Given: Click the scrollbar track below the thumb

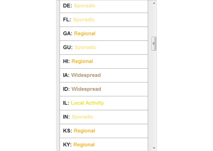Looking at the screenshot, I should click(154, 98).
